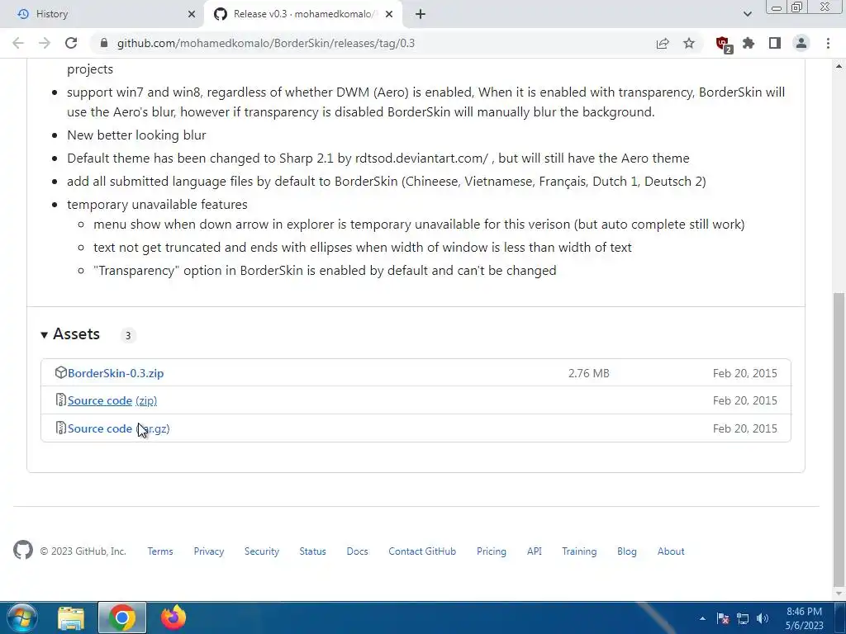Click the assets count badge 3
846x634 pixels.
coord(128,335)
